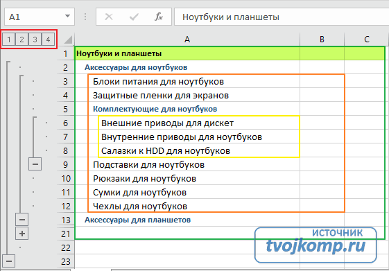Select column B header

[x=322, y=40]
